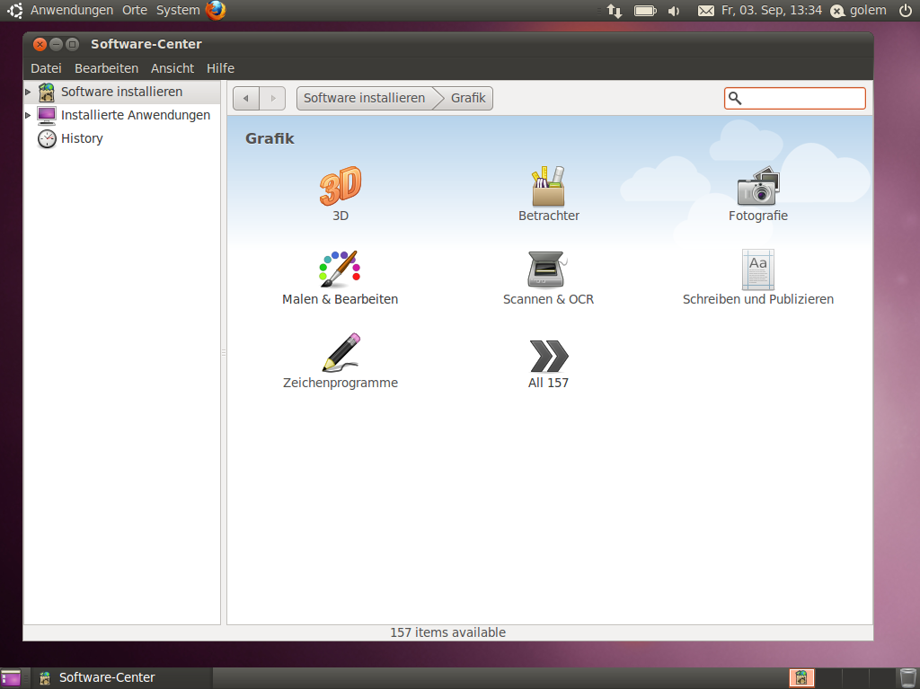This screenshot has height=689, width=920.
Task: Expand the Software installieren tree arrow
Action: 28,92
